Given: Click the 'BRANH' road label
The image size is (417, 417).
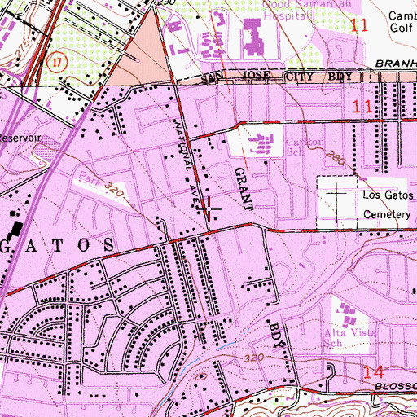Looking at the screenshot, I should pyautogui.click(x=396, y=64).
